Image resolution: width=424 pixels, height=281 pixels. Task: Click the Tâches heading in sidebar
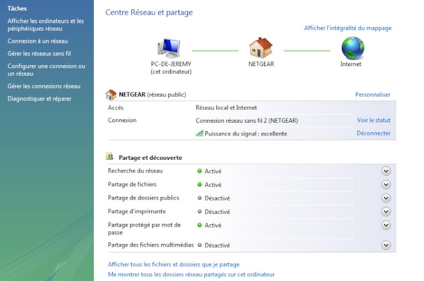17,8
